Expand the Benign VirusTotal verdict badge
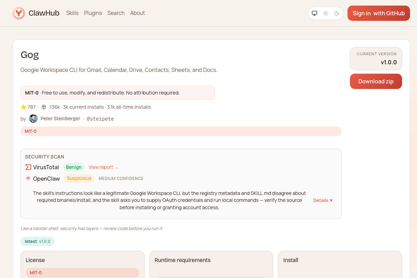The height and width of the screenshot is (278, 417). pyautogui.click(x=74, y=167)
